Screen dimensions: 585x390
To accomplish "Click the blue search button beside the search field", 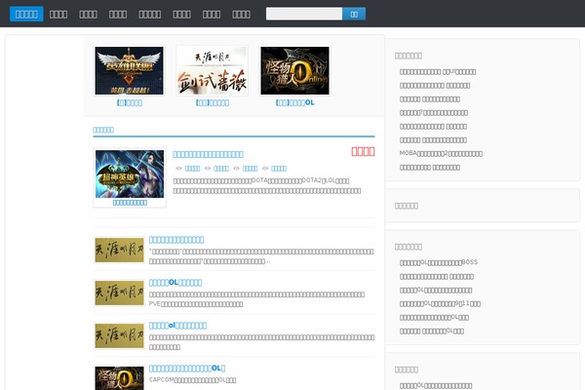I will coord(354,14).
